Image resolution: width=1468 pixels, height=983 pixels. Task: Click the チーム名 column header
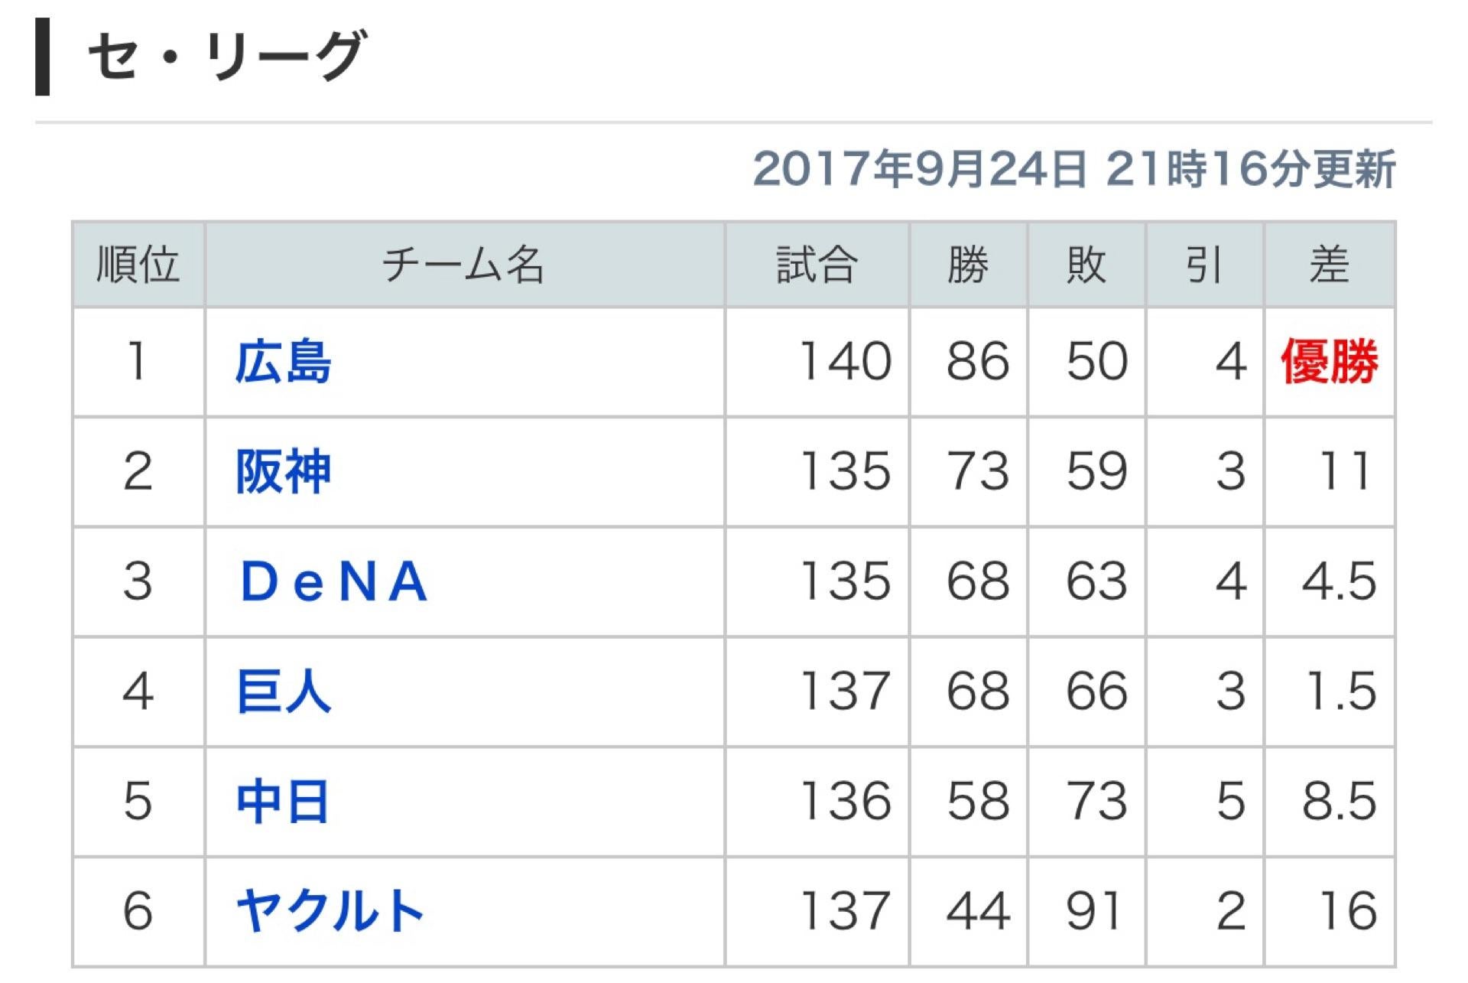(x=464, y=265)
